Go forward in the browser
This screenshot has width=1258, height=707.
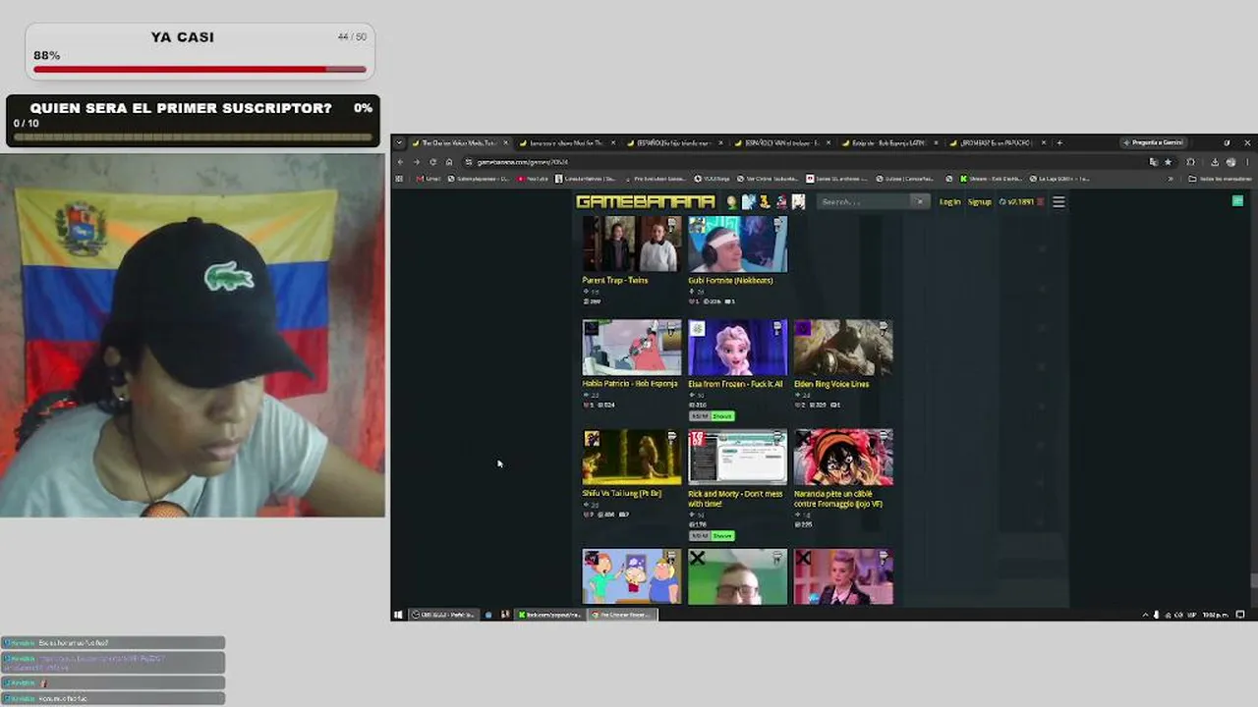point(416,162)
